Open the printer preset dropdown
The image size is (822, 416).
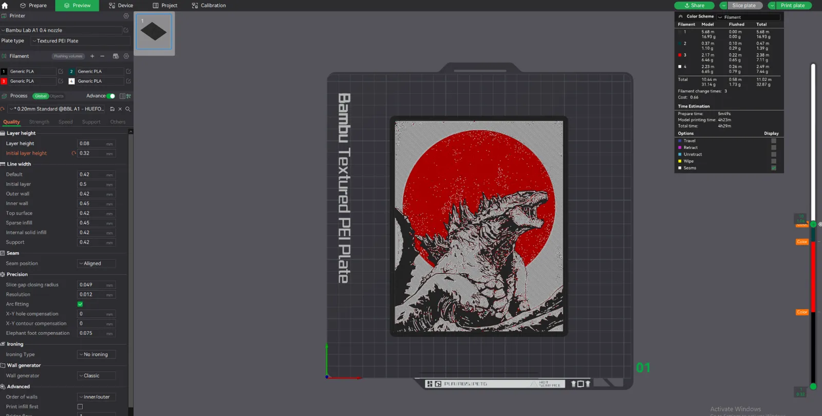[61, 30]
